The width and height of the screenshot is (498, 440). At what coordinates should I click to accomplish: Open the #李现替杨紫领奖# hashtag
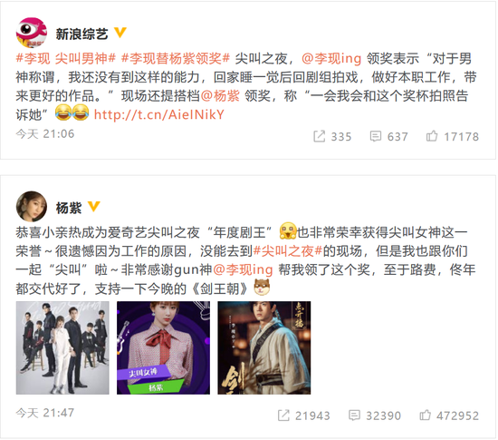pyautogui.click(x=176, y=59)
